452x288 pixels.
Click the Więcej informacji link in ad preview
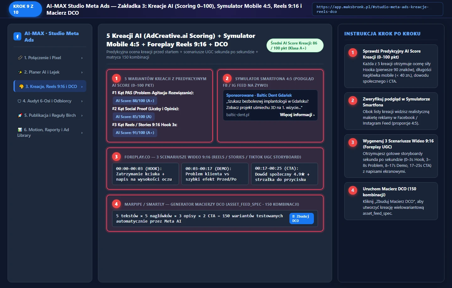297,115
